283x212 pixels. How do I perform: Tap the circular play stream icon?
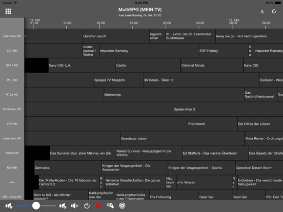click(122, 206)
